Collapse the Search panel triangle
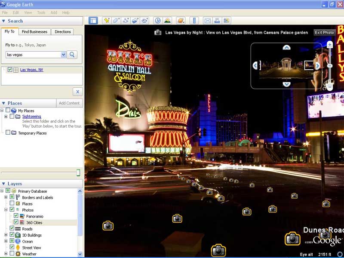 click(3, 21)
